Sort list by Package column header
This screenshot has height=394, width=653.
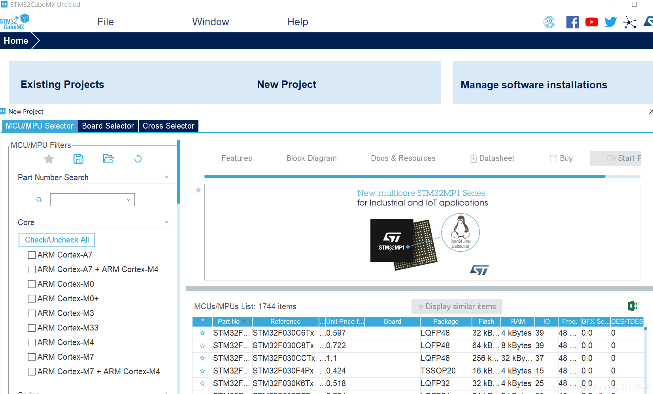click(x=446, y=321)
